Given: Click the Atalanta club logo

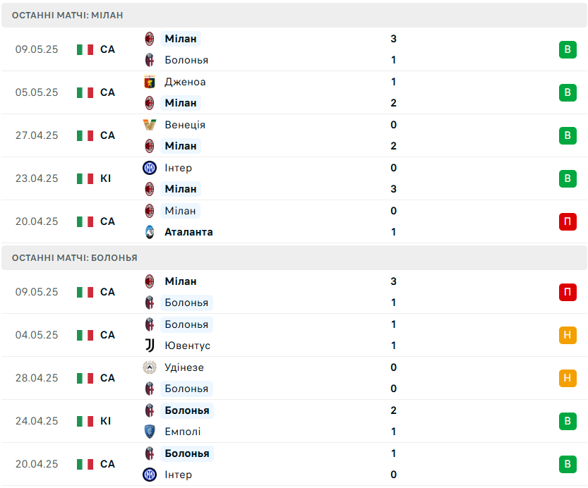Looking at the screenshot, I should pyautogui.click(x=150, y=232).
